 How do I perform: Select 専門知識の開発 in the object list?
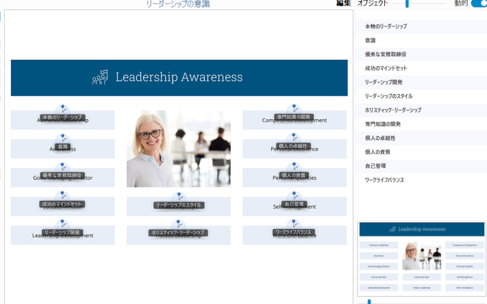tap(421, 124)
